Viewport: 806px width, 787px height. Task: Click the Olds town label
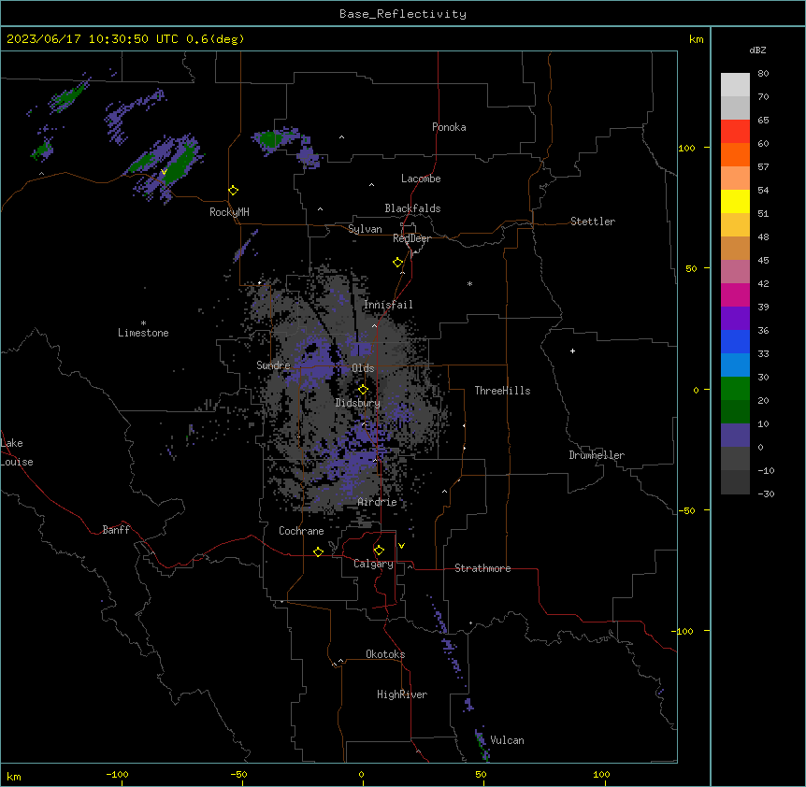pyautogui.click(x=363, y=368)
